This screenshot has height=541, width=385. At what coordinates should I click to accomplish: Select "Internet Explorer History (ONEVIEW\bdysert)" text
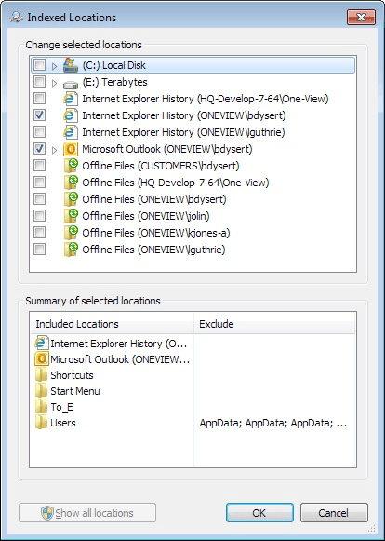coord(184,115)
